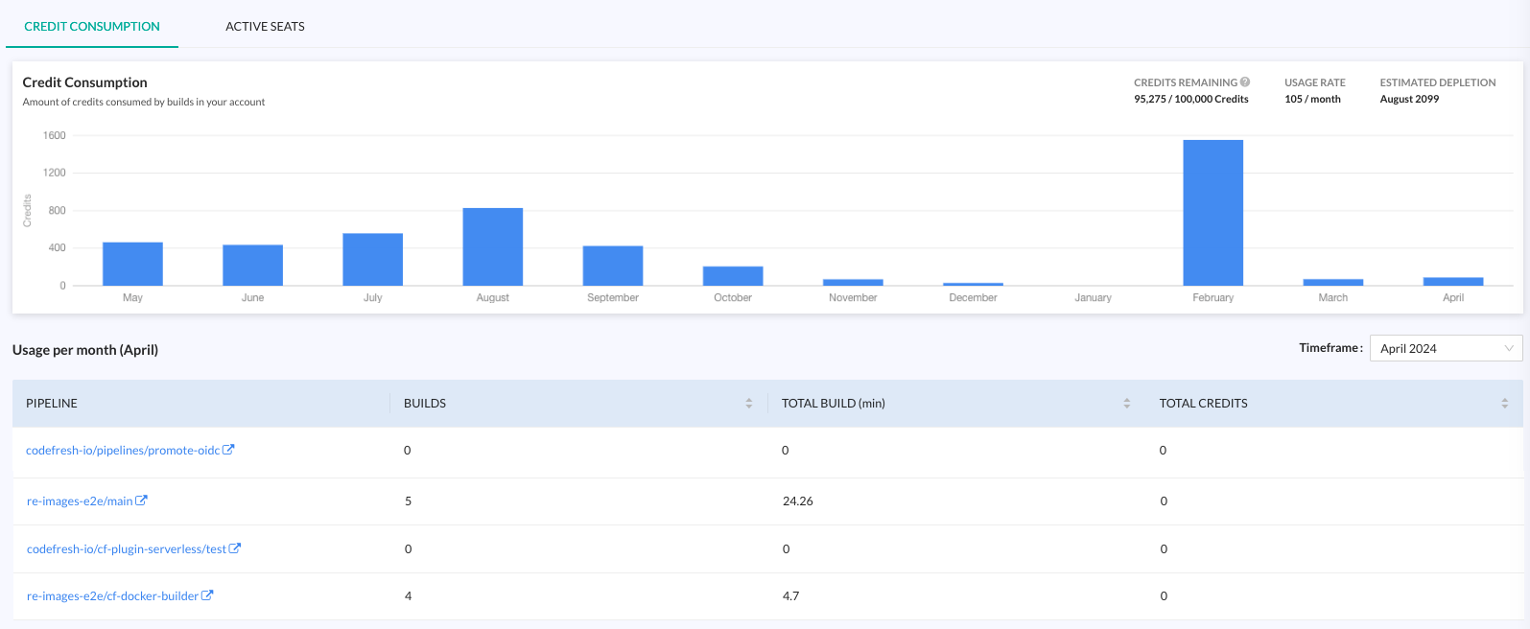
Task: Click external link icon beside cf-docker-builder
Action: point(207,595)
